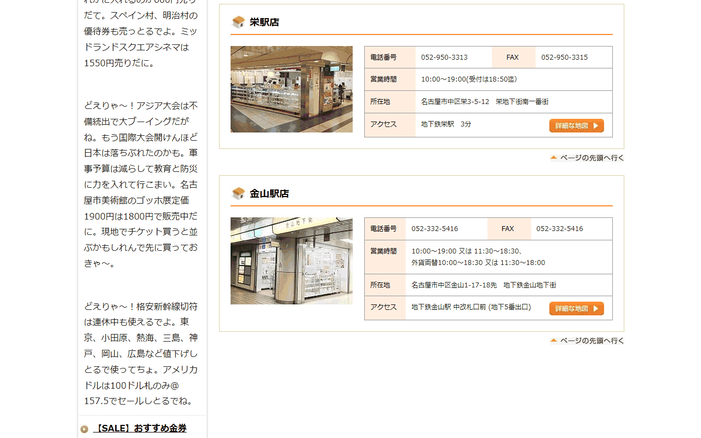The width and height of the screenshot is (701, 438).
Task: Click the FAX label in 栄駅店 table
Action: pos(513,57)
